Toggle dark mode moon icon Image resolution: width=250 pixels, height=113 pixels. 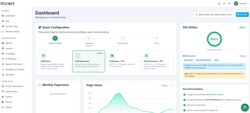point(224,3)
